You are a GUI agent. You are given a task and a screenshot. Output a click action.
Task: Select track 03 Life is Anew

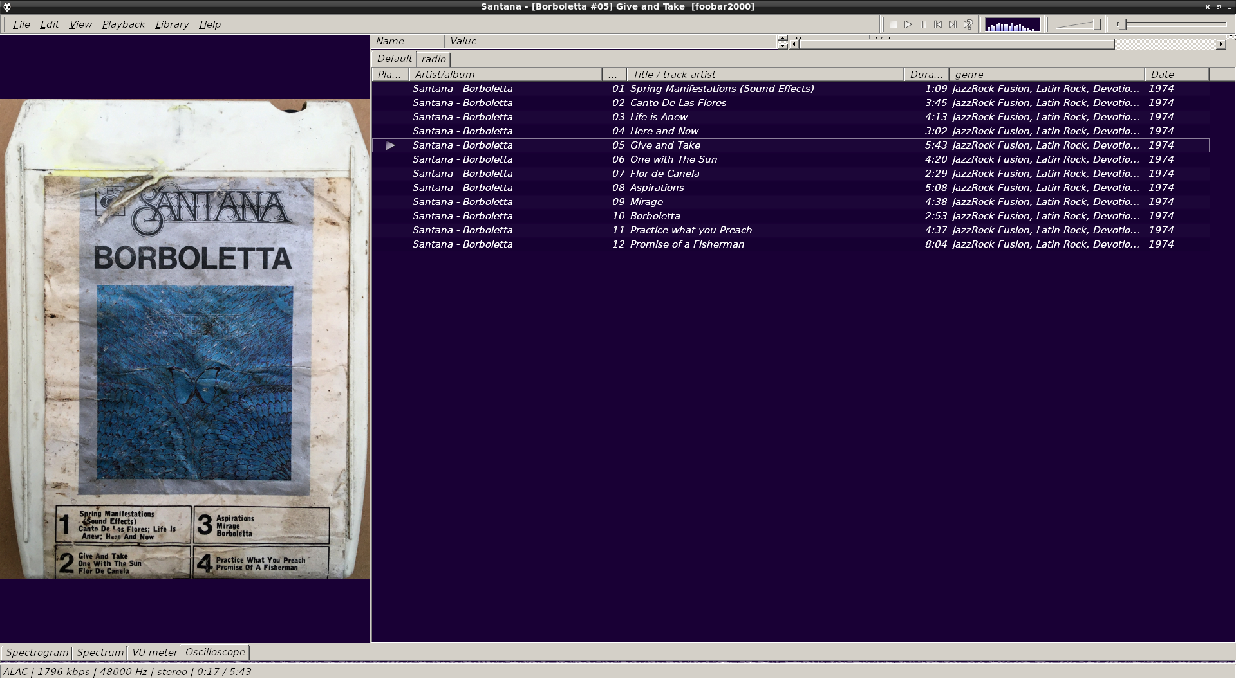[791, 117]
